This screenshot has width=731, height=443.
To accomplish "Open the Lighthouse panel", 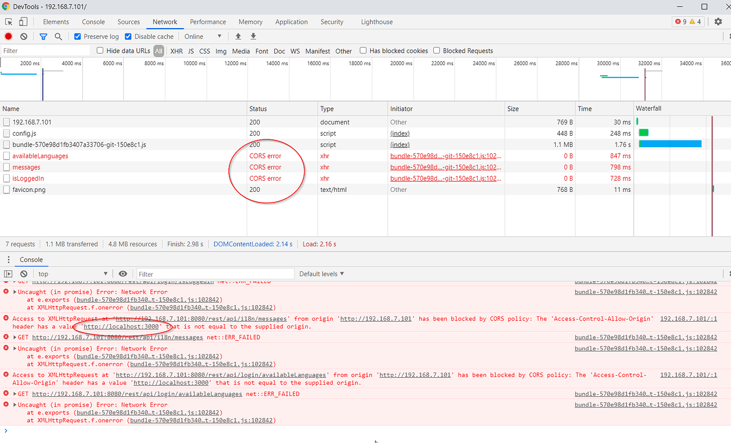I will click(377, 22).
